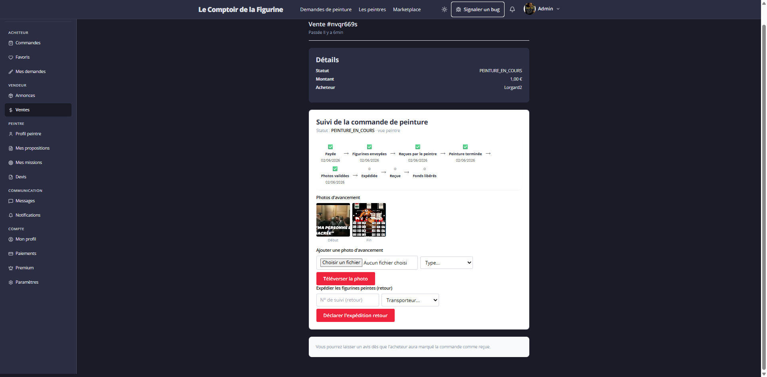Open the Transporteur dropdown
Image resolution: width=767 pixels, height=377 pixels.
click(410, 300)
